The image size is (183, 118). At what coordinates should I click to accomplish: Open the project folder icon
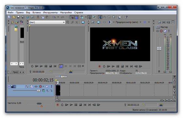point(14,17)
